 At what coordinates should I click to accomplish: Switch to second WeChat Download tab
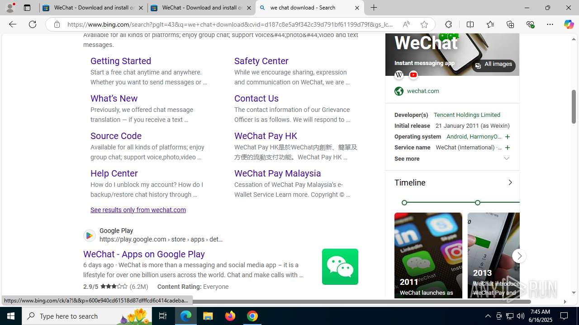click(201, 8)
